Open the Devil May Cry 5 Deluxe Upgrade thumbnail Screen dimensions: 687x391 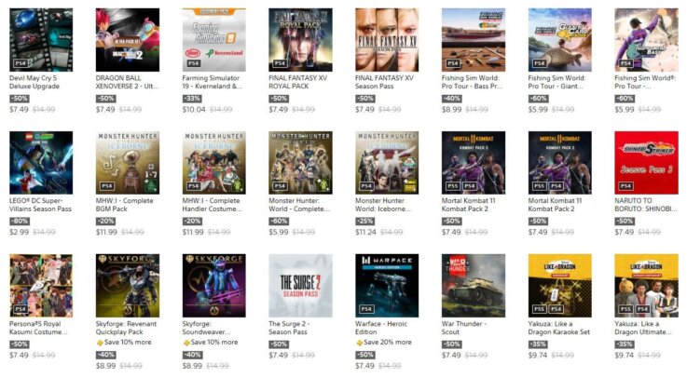coord(41,40)
